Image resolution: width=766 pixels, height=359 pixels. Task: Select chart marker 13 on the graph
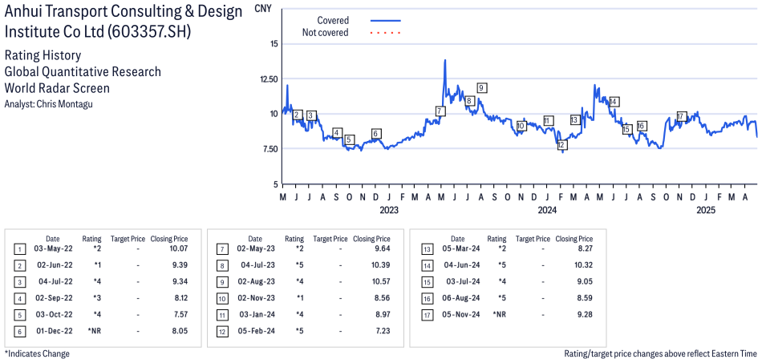(574, 119)
